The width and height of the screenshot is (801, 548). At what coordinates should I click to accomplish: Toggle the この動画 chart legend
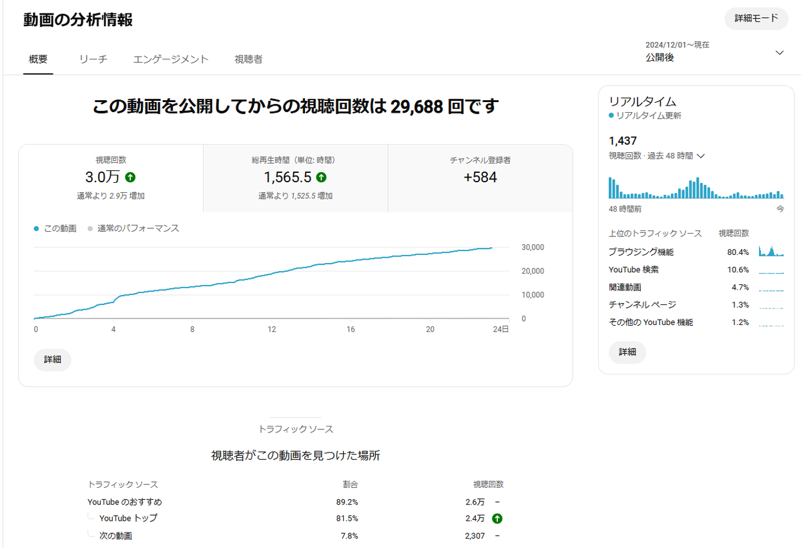[55, 228]
